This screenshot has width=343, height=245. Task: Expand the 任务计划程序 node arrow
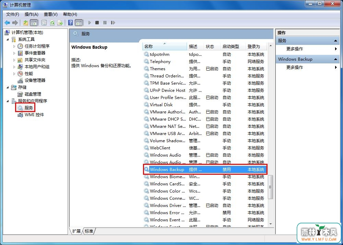(14, 46)
